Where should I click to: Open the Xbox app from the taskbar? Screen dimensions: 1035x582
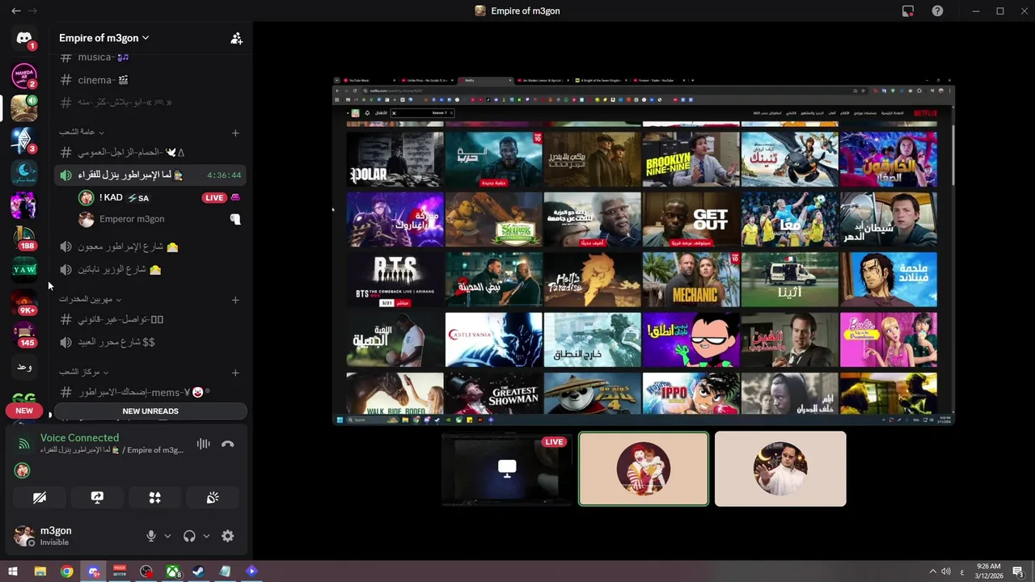coord(172,571)
